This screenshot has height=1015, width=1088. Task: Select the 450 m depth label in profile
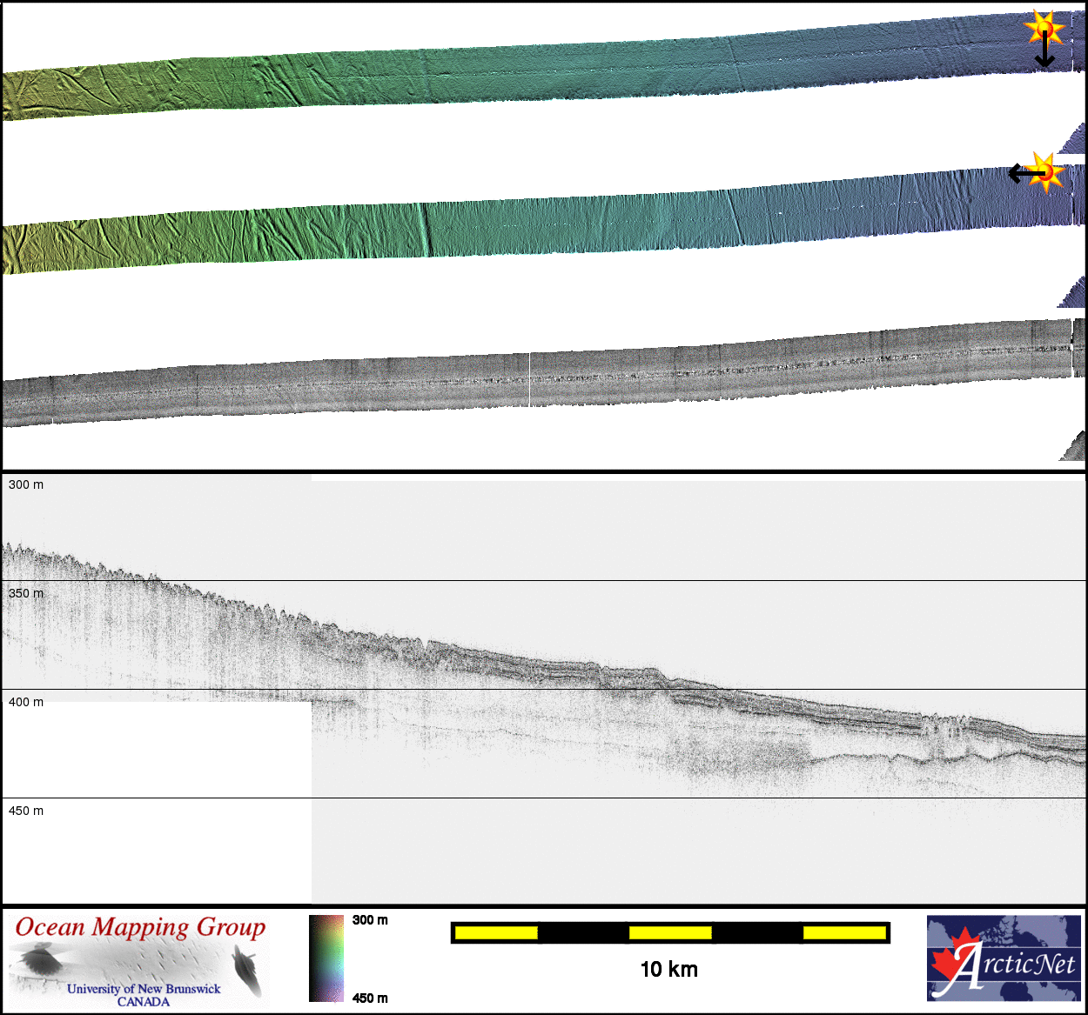pyautogui.click(x=26, y=811)
